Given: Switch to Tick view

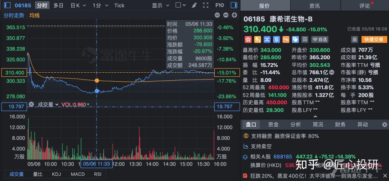Looking at the screenshot, I should 119,5.
